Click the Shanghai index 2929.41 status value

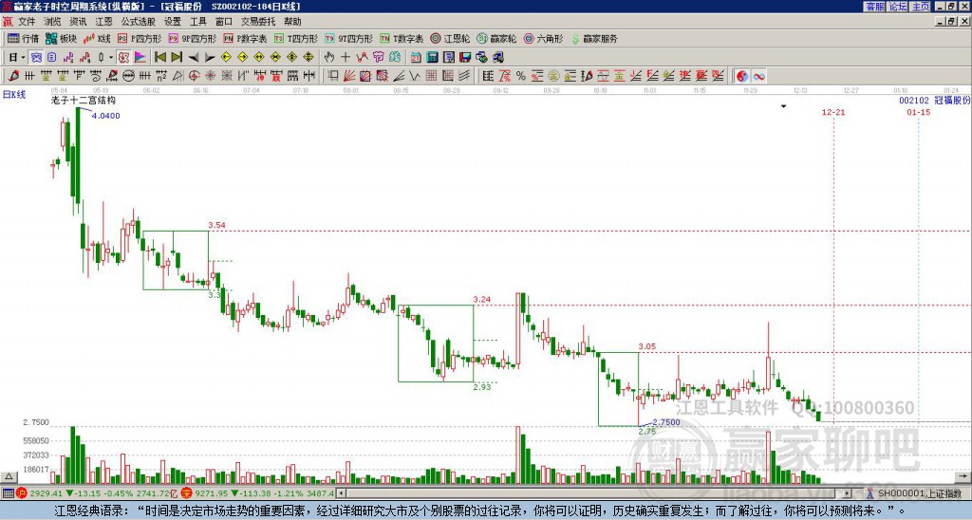46,493
